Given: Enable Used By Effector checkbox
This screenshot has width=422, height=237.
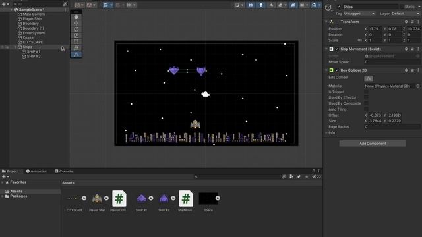Looking at the screenshot, I should tap(366, 98).
